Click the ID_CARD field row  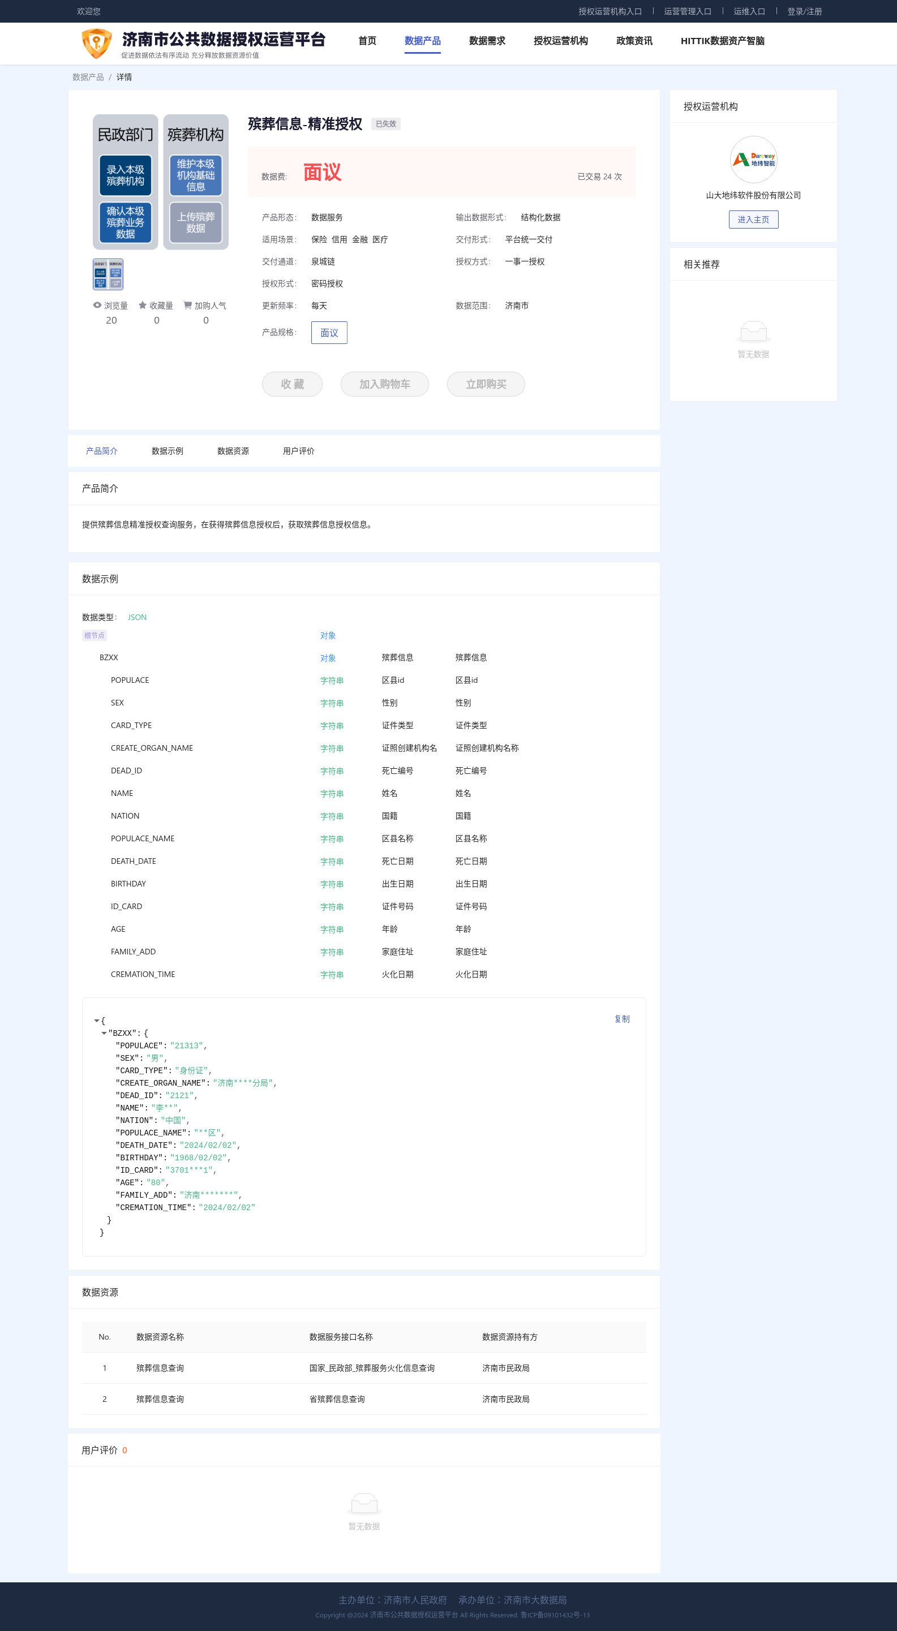364,907
